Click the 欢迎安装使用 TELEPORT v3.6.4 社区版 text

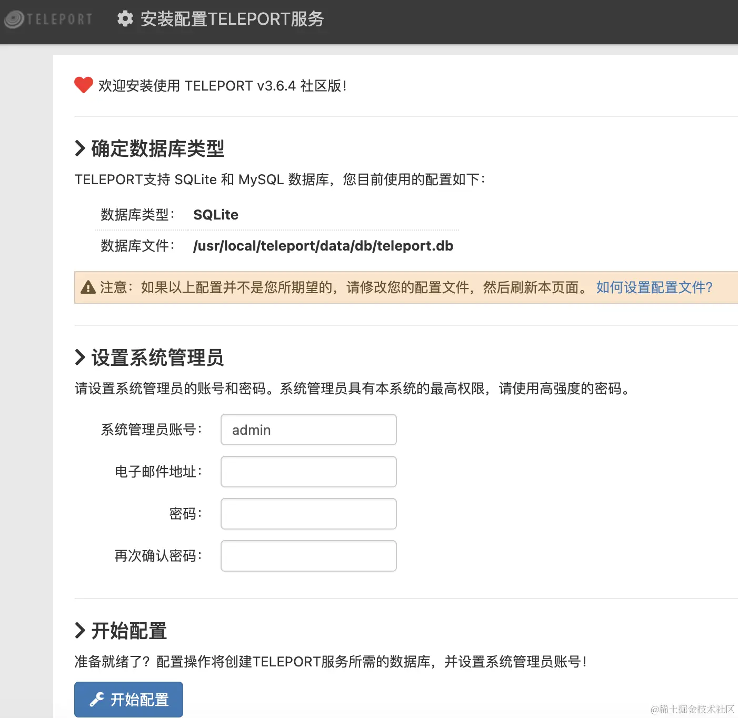tap(223, 86)
